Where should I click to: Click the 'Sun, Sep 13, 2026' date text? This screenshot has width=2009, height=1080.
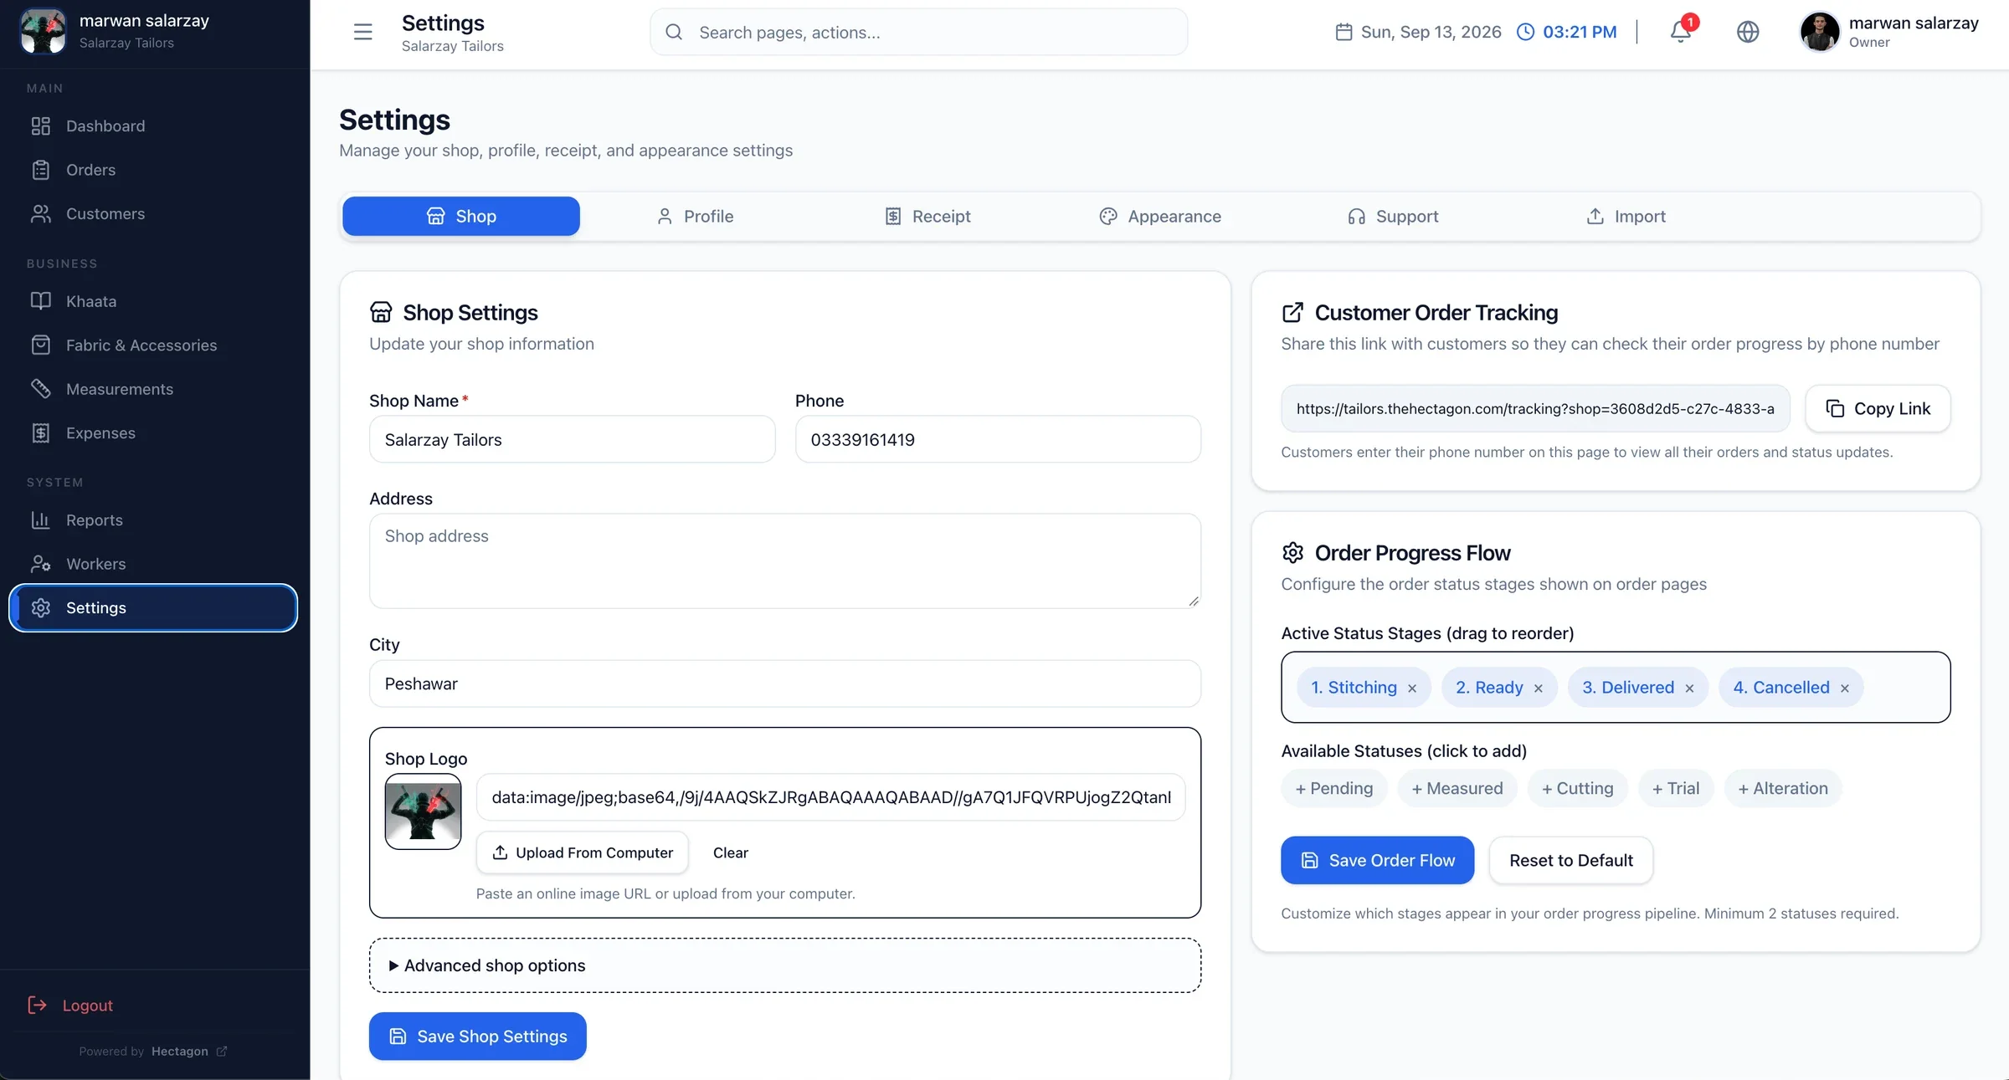click(x=1431, y=32)
